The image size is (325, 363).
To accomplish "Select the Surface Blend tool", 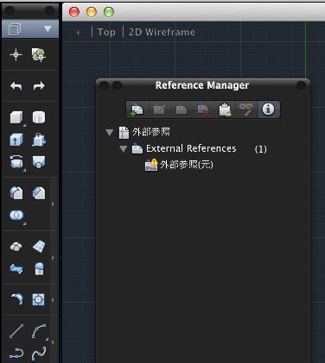I will point(16,269).
